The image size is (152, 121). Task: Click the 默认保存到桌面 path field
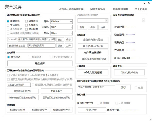pyautogui.click(x=42, y=46)
